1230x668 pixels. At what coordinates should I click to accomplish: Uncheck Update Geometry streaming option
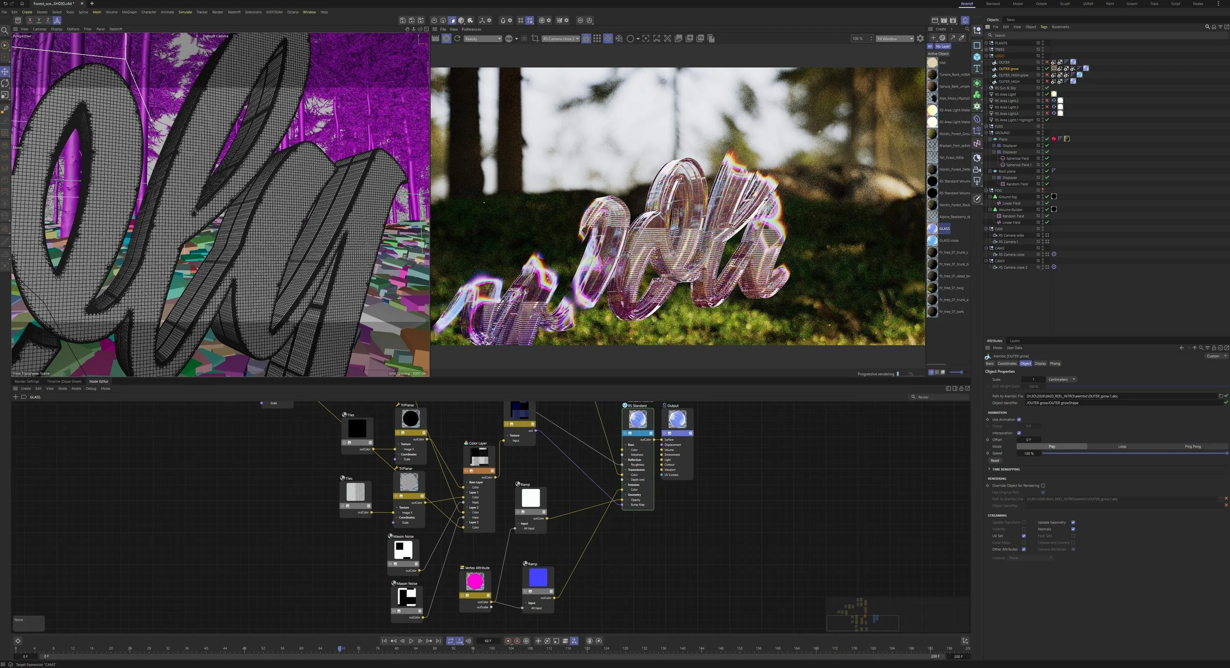[1073, 523]
